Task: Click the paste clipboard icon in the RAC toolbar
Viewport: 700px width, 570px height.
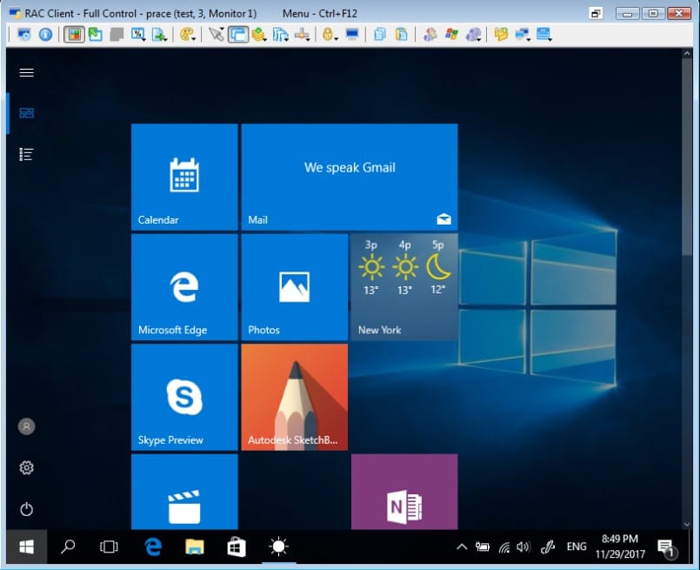Action: pyautogui.click(x=401, y=35)
